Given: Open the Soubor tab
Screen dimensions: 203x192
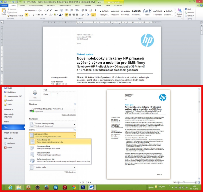Looking at the screenshot, I should coord(4,5).
